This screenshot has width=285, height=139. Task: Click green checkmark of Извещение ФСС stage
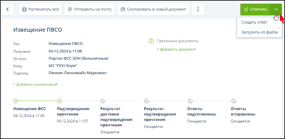16,101
